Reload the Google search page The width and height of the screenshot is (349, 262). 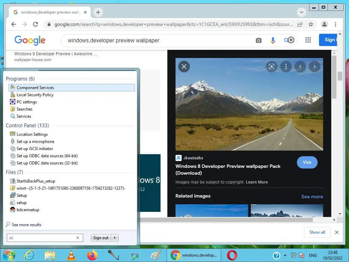point(35,24)
